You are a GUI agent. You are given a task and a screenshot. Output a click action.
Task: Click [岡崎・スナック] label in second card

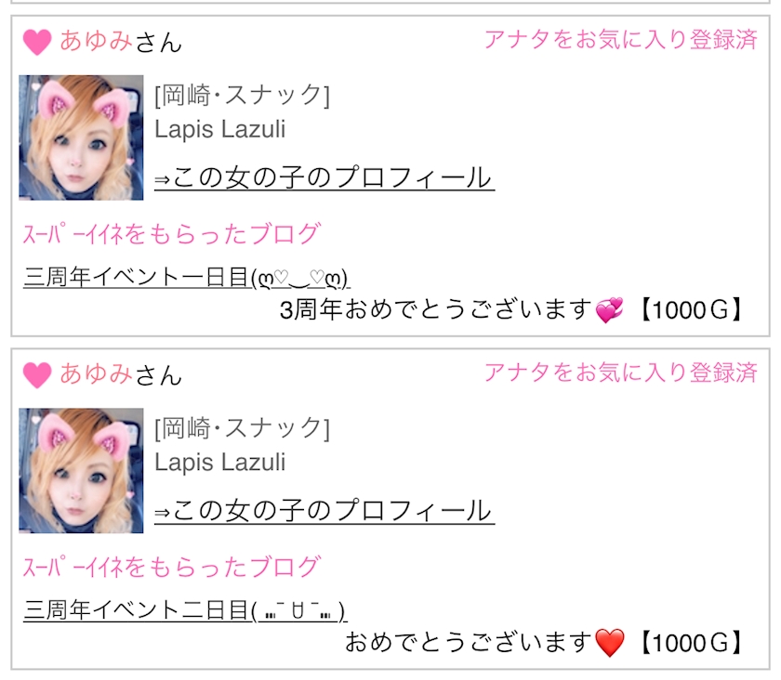[x=242, y=428]
